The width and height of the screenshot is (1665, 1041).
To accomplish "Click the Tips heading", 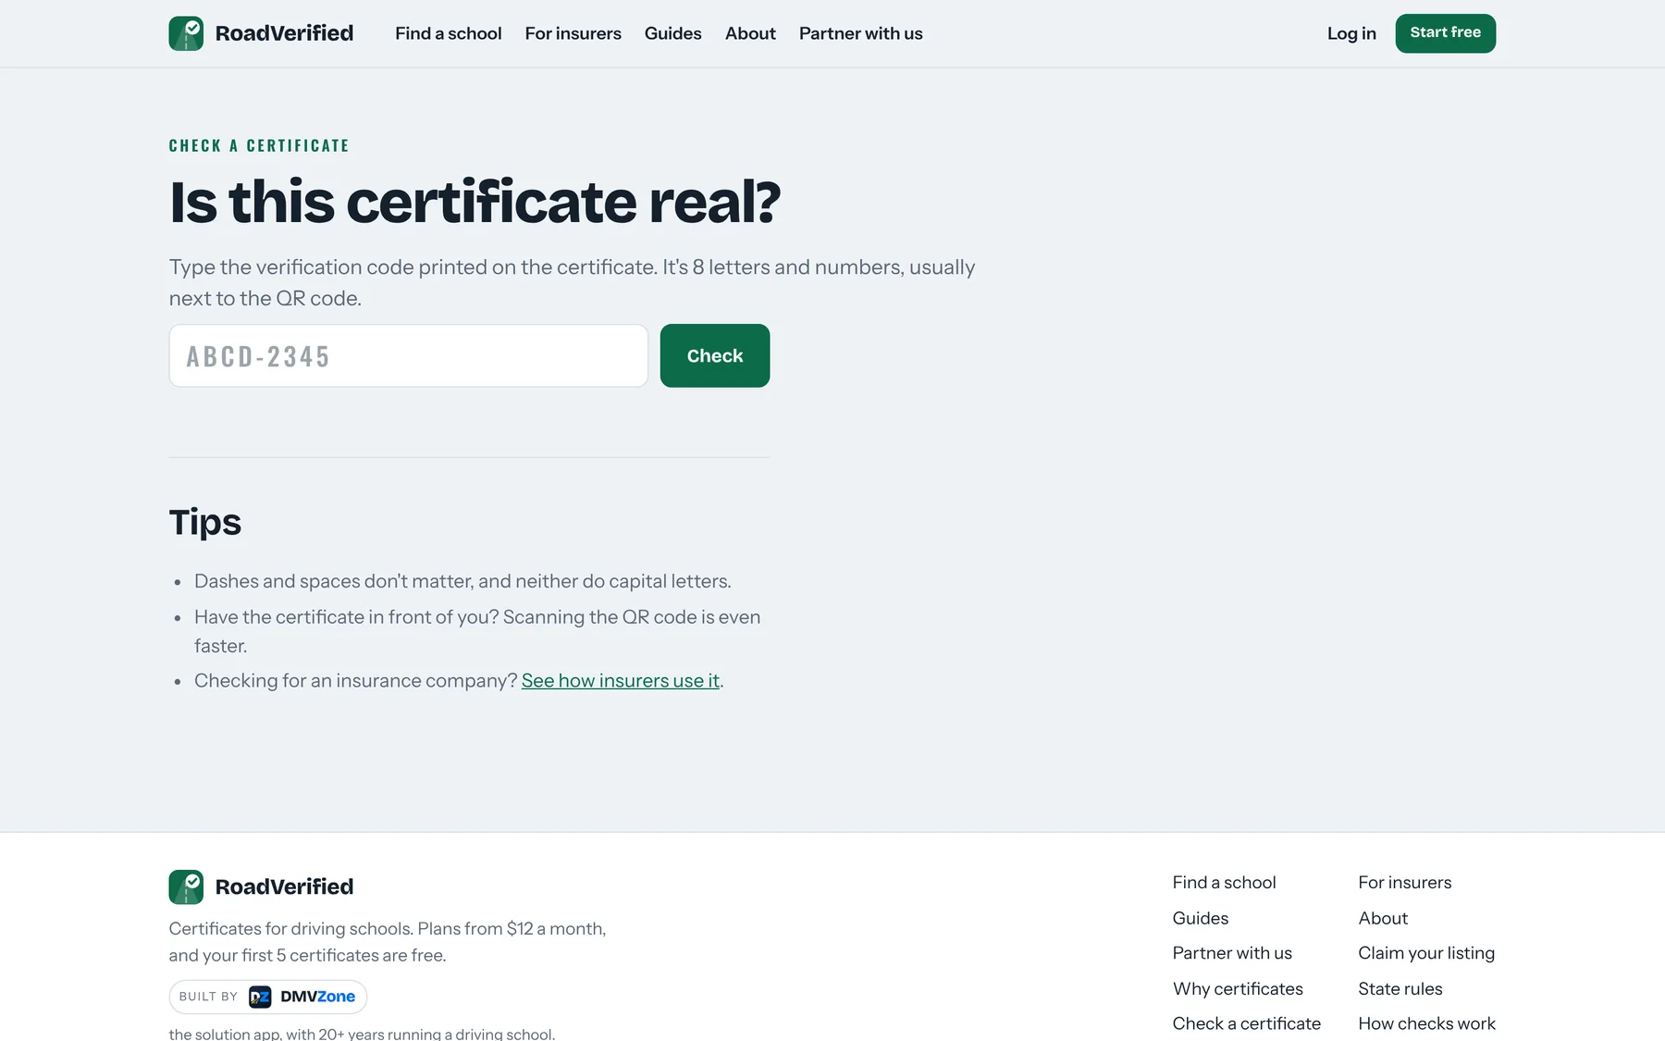I will point(204,523).
